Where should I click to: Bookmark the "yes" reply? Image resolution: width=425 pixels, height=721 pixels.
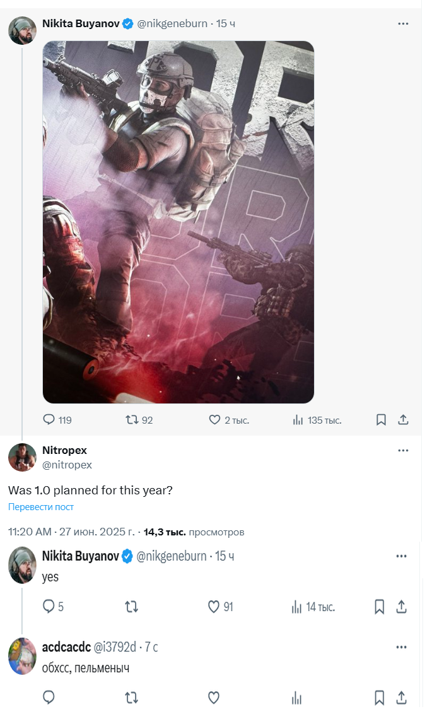pyautogui.click(x=380, y=607)
